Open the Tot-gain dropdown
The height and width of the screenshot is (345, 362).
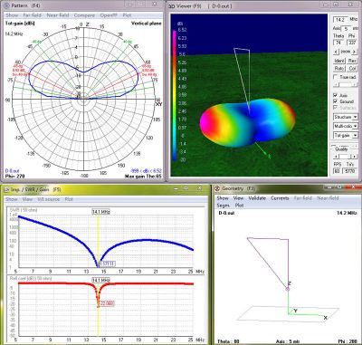click(346, 135)
